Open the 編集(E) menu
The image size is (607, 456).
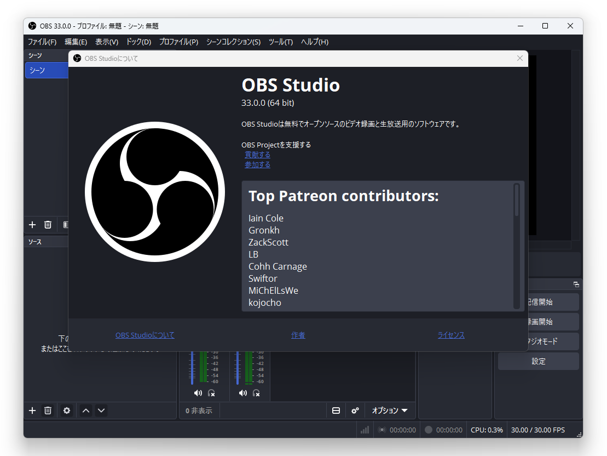pyautogui.click(x=76, y=42)
